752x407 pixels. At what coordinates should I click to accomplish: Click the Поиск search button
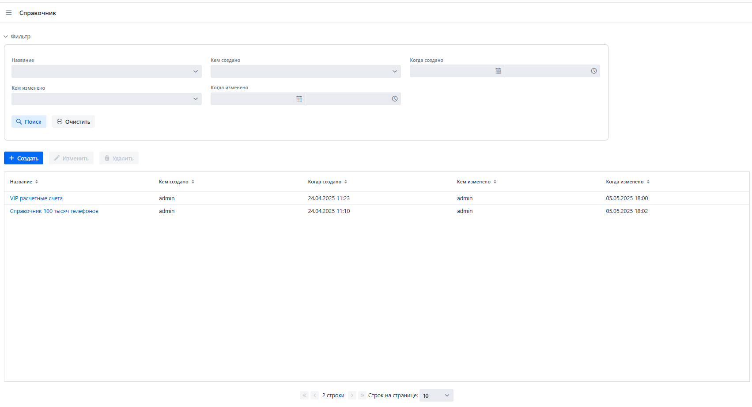point(29,122)
